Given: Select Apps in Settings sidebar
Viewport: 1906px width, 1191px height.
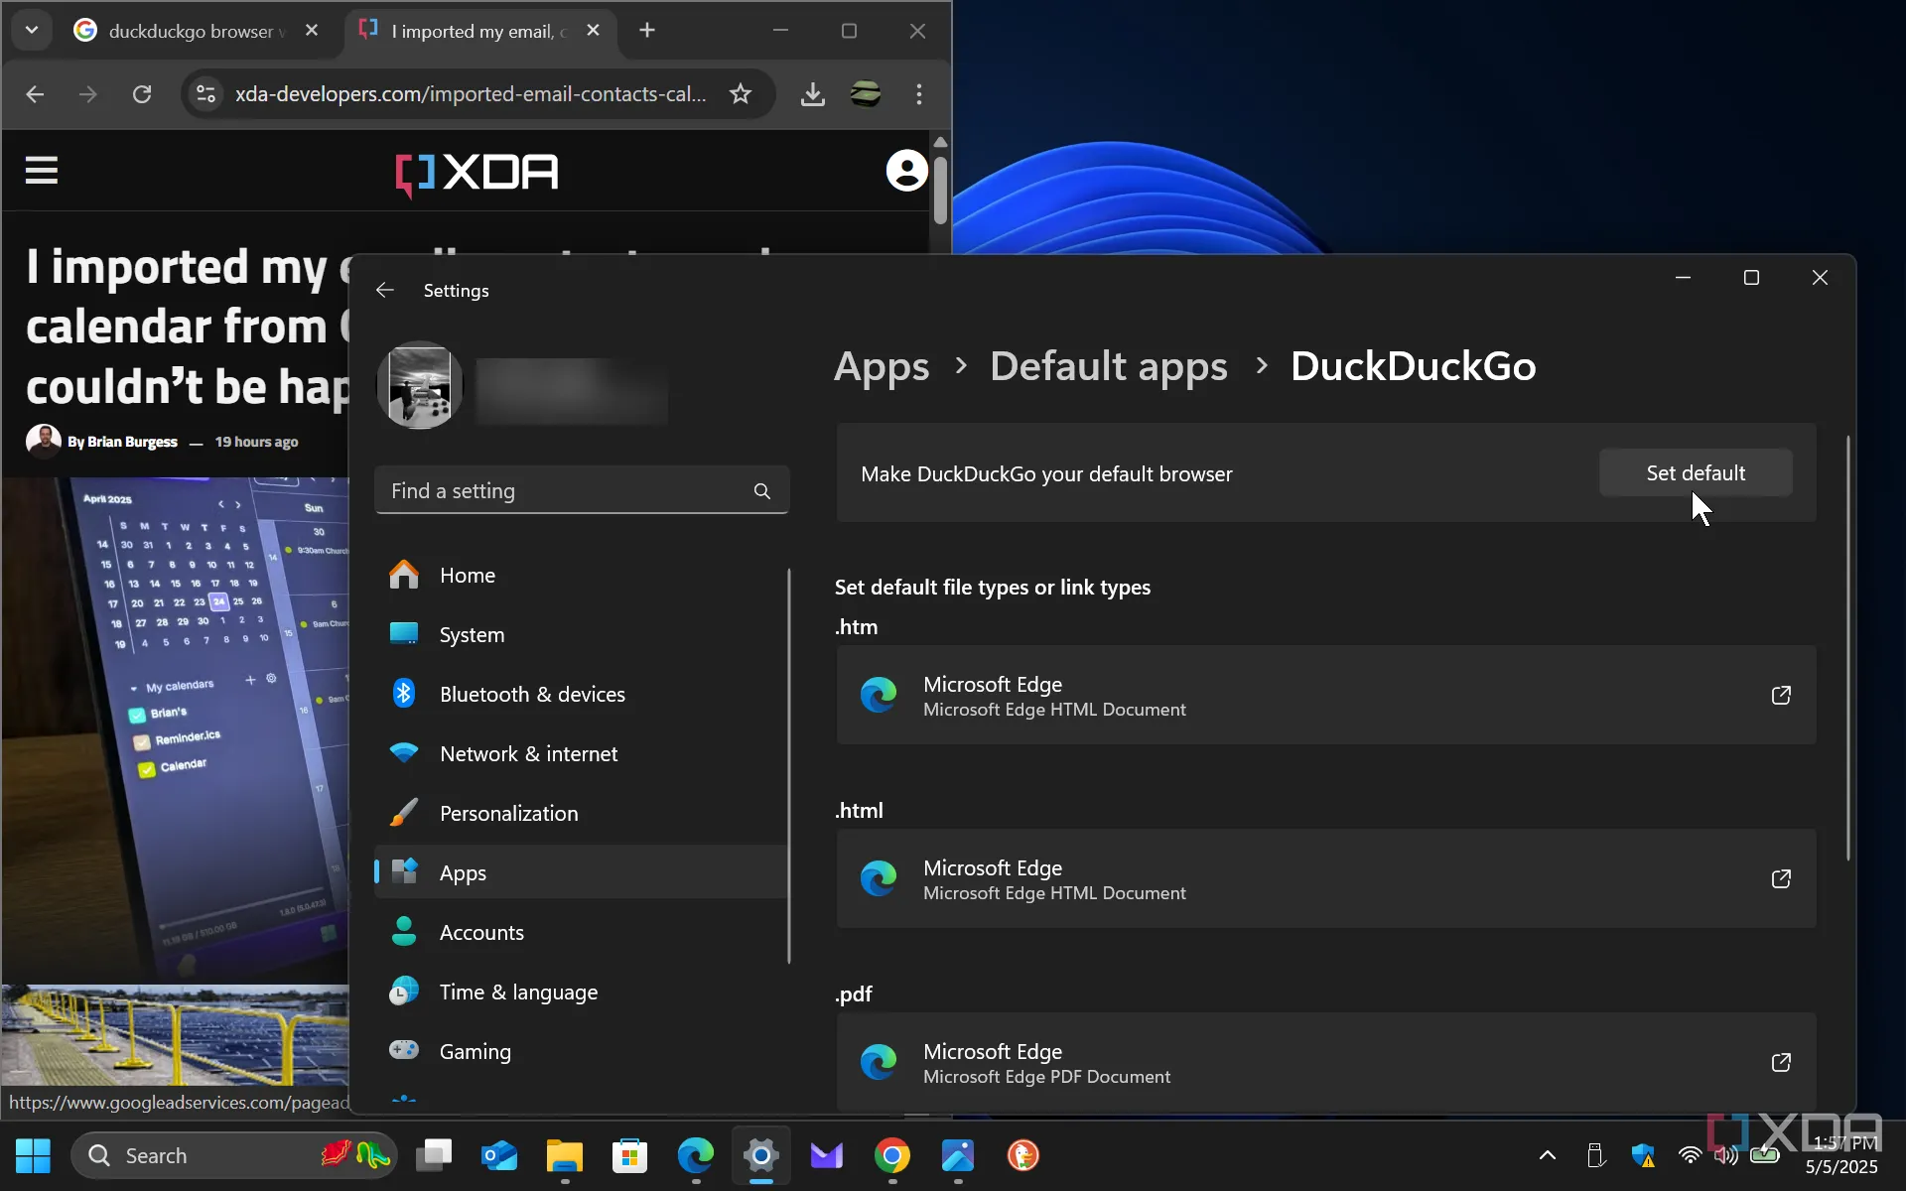Looking at the screenshot, I should pyautogui.click(x=582, y=872).
